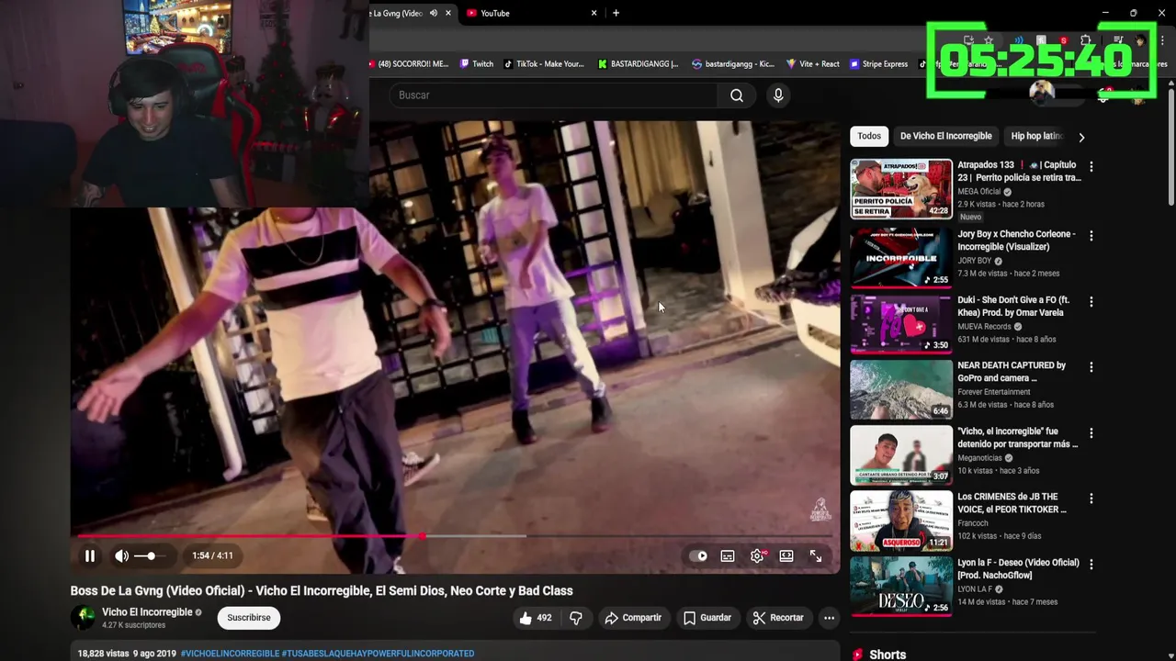Open more actions menu below the video
Screen dimensions: 1176x661
829,618
